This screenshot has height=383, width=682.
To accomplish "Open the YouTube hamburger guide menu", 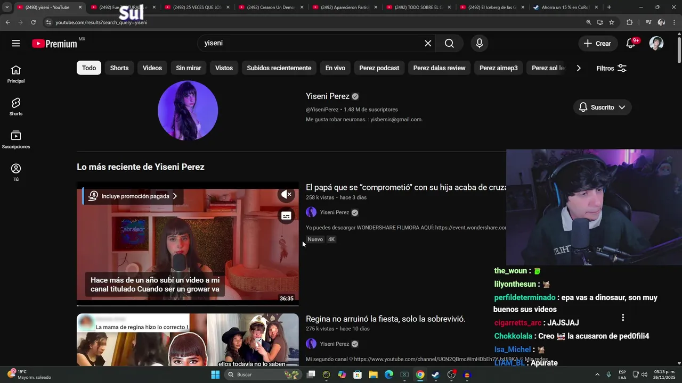I will 16,43.
